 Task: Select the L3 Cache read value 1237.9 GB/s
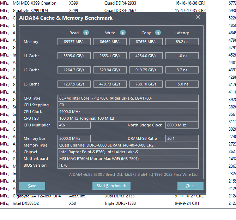point(74,84)
